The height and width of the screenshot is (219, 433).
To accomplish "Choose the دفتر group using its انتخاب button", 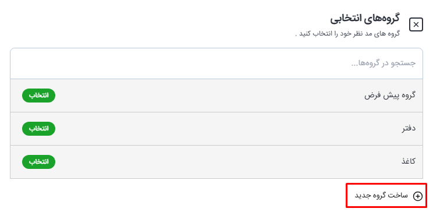I will pyautogui.click(x=38, y=129).
